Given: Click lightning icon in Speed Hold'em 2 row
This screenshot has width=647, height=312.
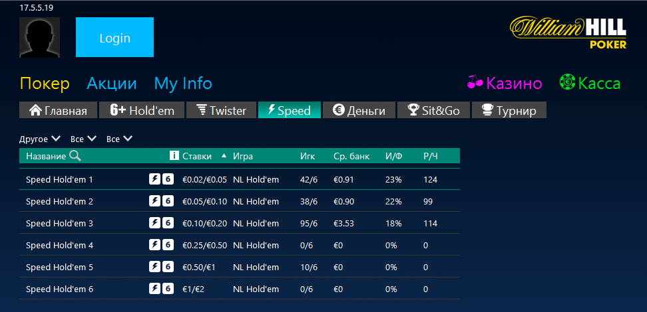Looking at the screenshot, I should click(x=154, y=201).
